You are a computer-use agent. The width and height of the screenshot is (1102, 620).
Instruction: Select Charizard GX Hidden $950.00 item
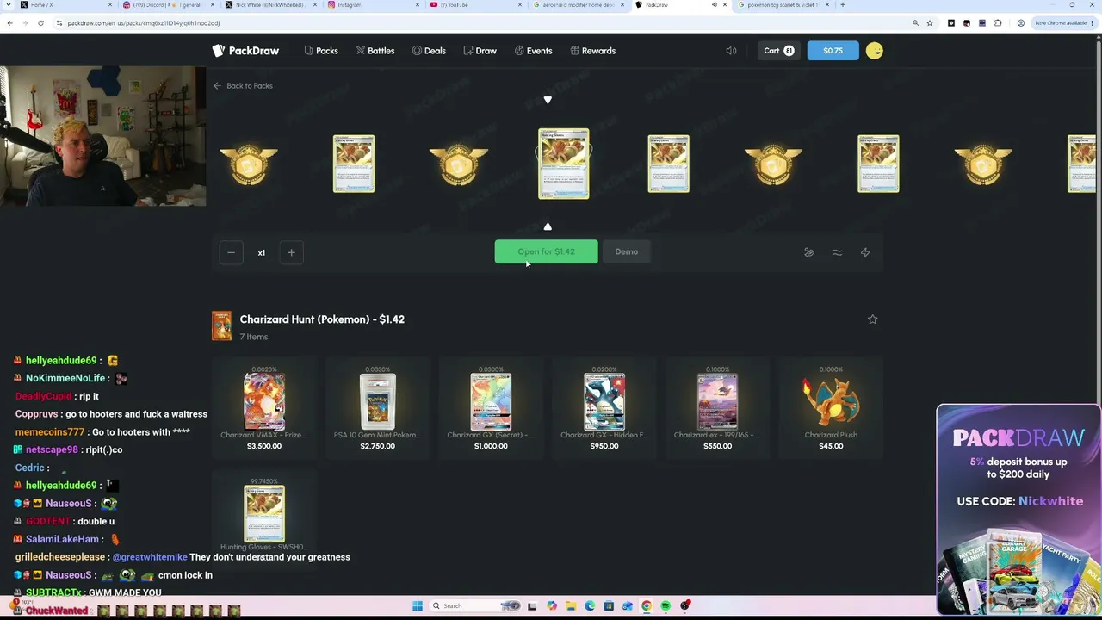pos(604,407)
